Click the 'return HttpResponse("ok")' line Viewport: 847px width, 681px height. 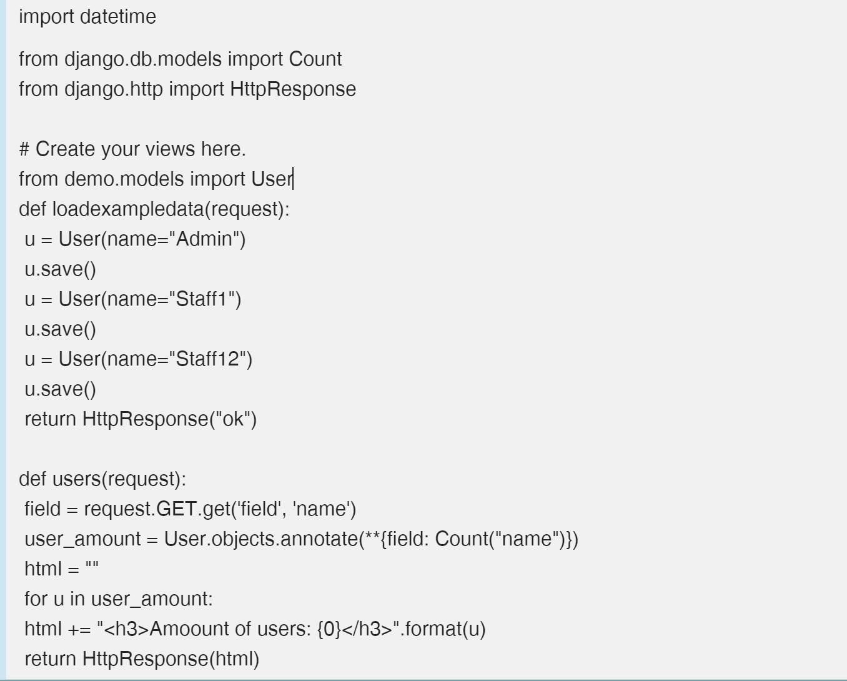(x=141, y=419)
